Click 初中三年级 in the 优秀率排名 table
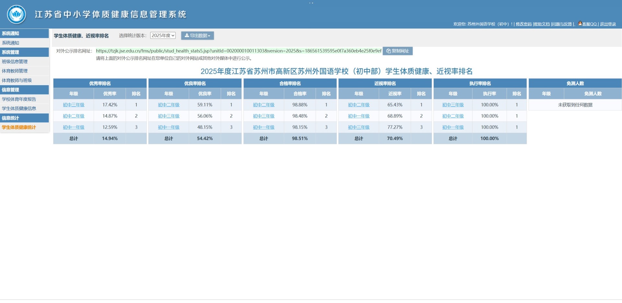This screenshot has width=622, height=303. pos(74,105)
